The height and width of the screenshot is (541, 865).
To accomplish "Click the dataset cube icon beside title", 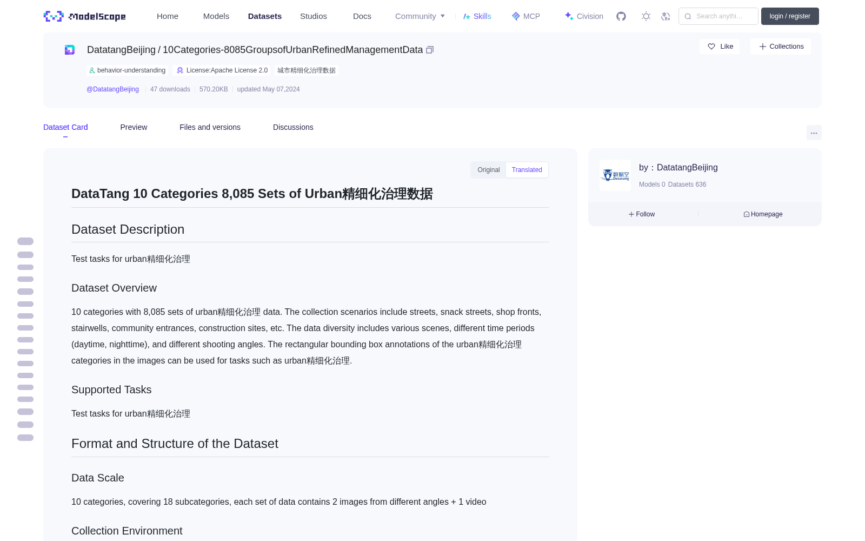I will click(x=70, y=50).
